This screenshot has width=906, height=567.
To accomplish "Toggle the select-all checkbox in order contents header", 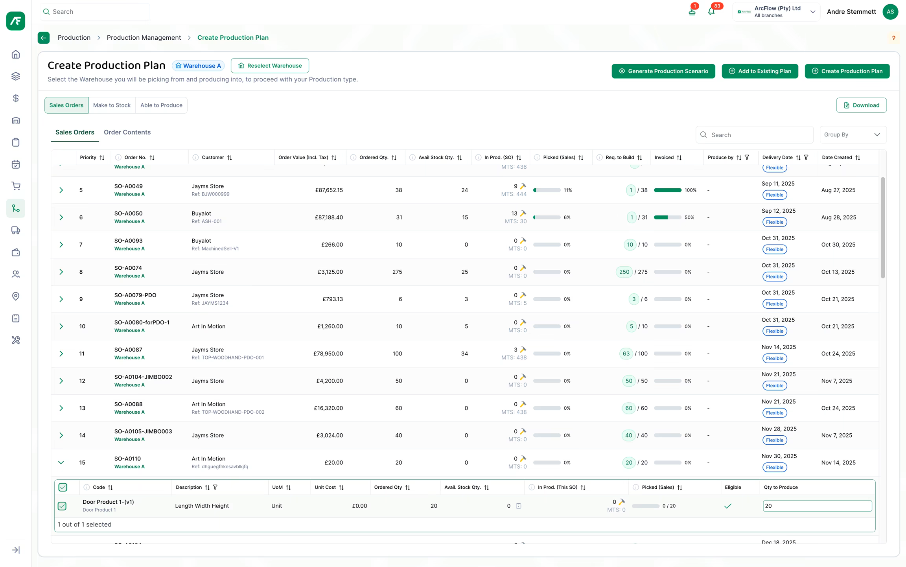I will point(63,487).
